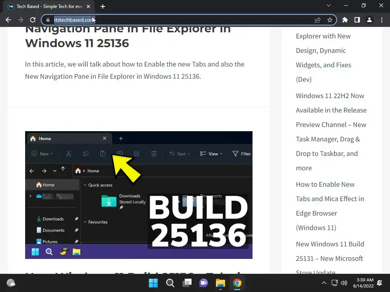Open the clock showing 3:30 AM
This screenshot has height=292, width=390.
(363, 283)
